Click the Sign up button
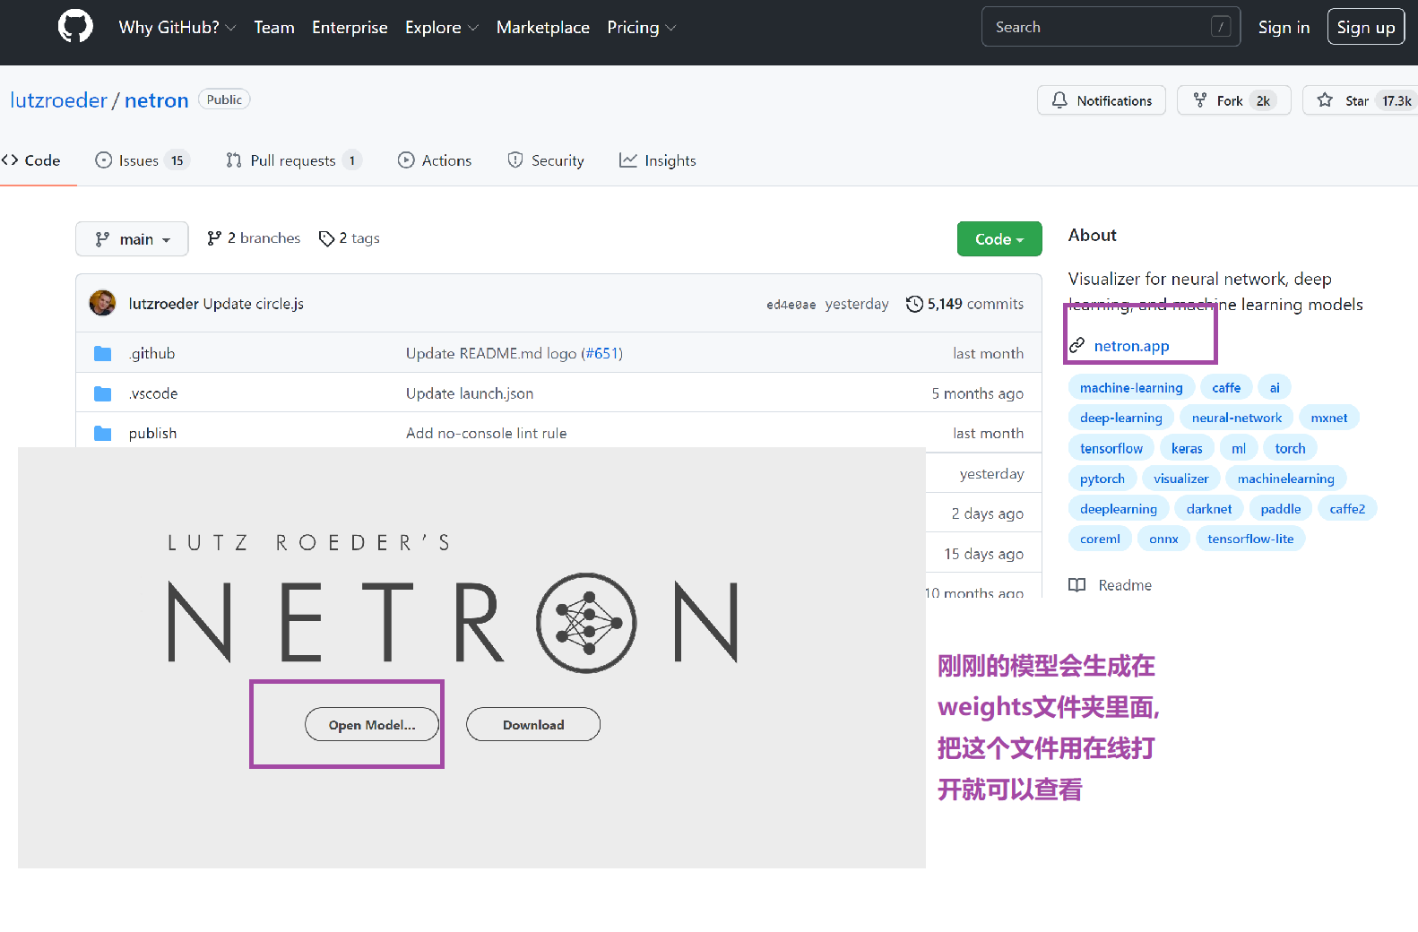Image resolution: width=1418 pixels, height=932 pixels. coord(1366,27)
